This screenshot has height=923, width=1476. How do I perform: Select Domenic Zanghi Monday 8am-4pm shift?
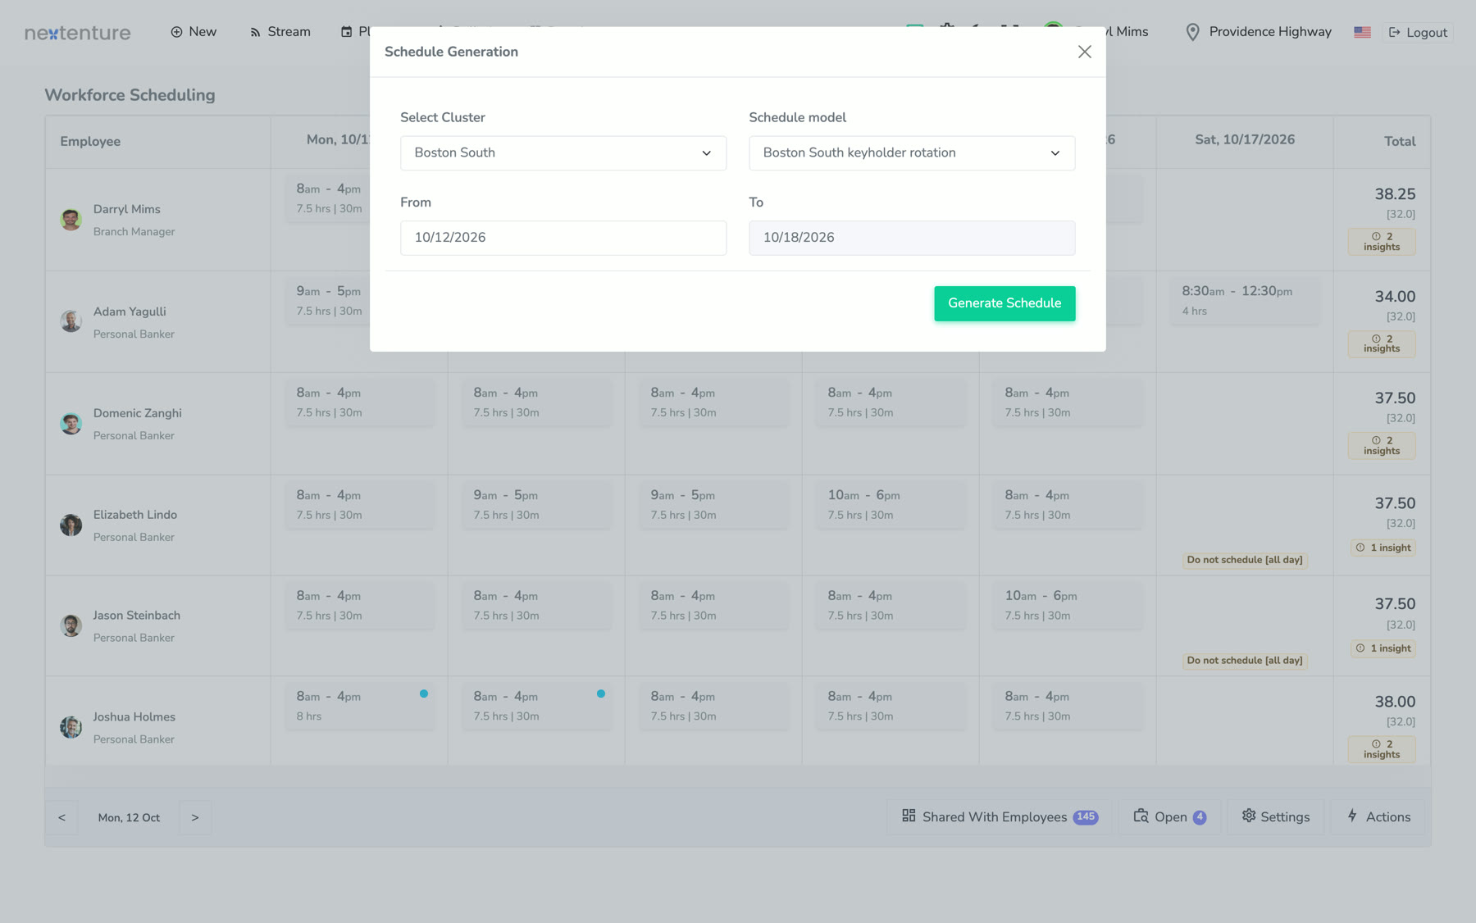tap(359, 402)
